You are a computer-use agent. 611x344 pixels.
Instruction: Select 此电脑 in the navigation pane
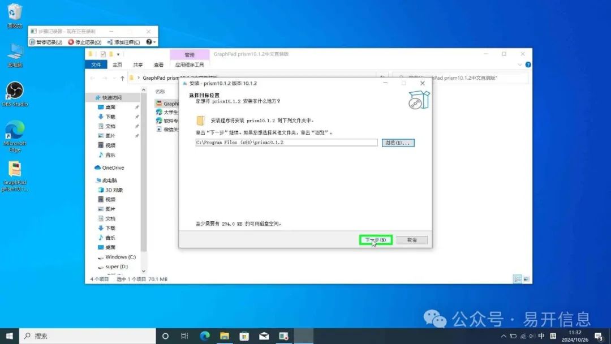(109, 180)
